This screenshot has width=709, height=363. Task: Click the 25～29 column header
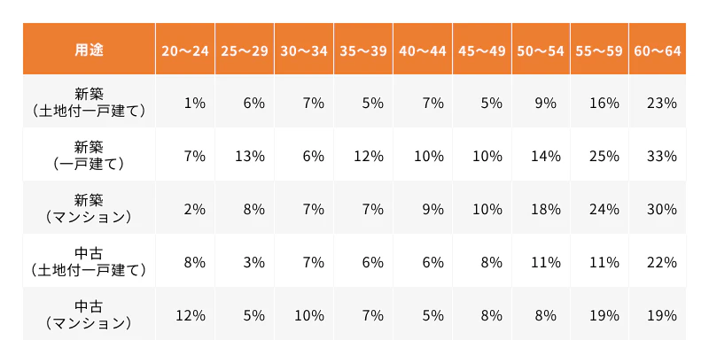[x=245, y=49]
